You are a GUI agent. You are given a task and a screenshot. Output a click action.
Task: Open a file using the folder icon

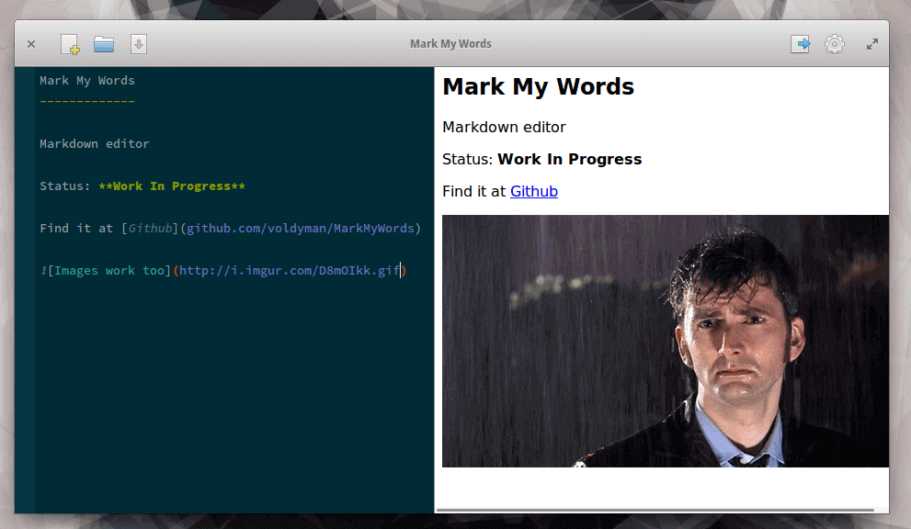click(104, 44)
